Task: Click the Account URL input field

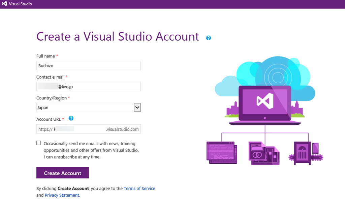Action: (x=89, y=129)
